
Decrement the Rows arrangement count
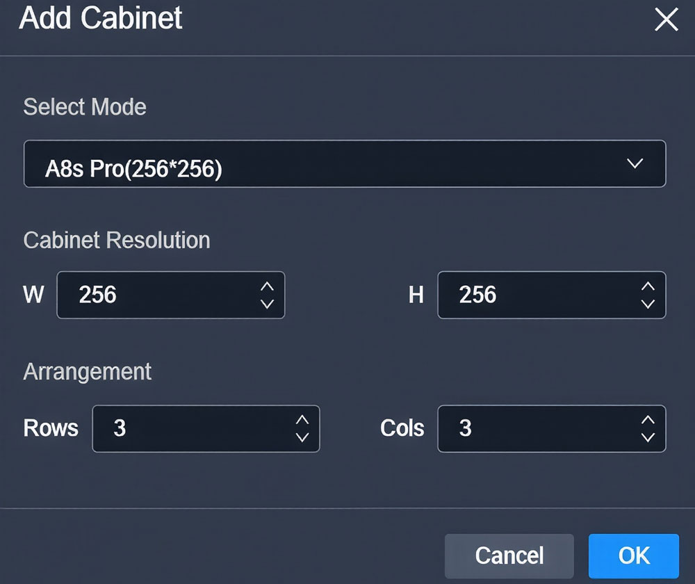302,437
